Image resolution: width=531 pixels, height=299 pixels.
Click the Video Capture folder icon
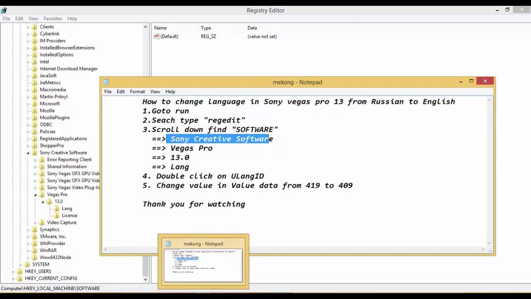click(42, 223)
